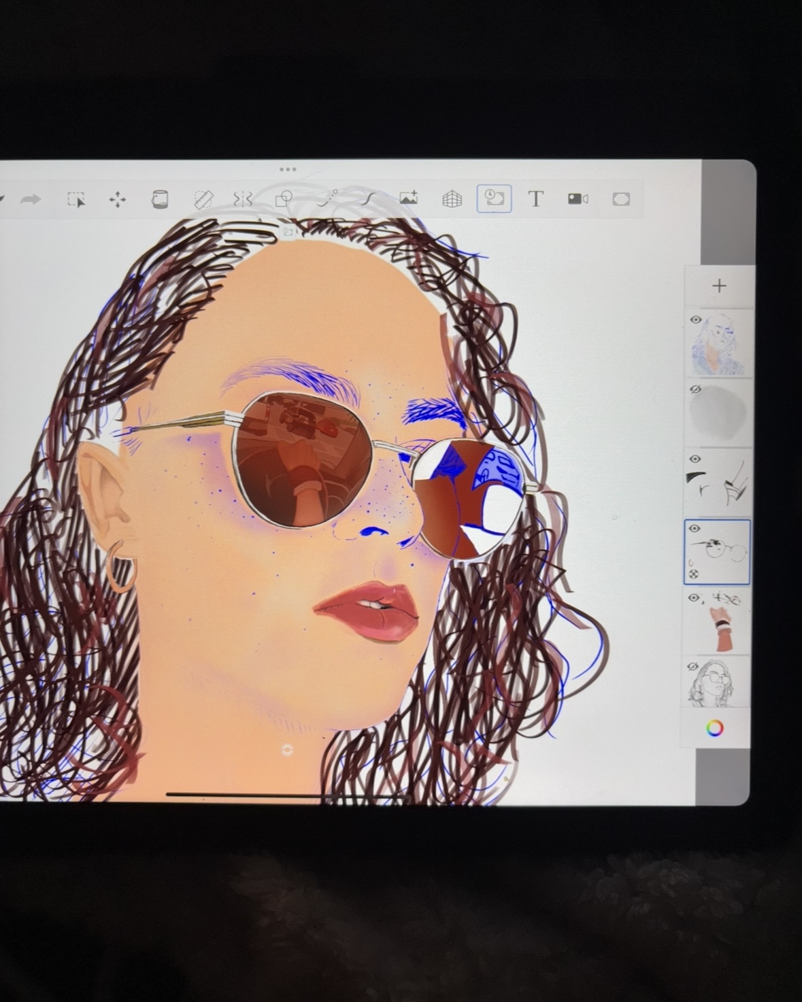Click the highlighted Time-lapse tool
This screenshot has height=1002, width=802.
(494, 198)
